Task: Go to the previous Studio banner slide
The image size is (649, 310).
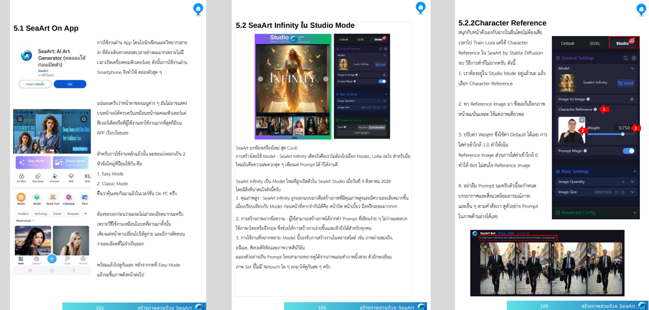Action: [x=260, y=79]
